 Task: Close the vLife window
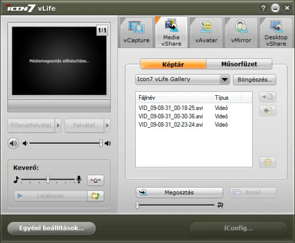tap(287, 8)
